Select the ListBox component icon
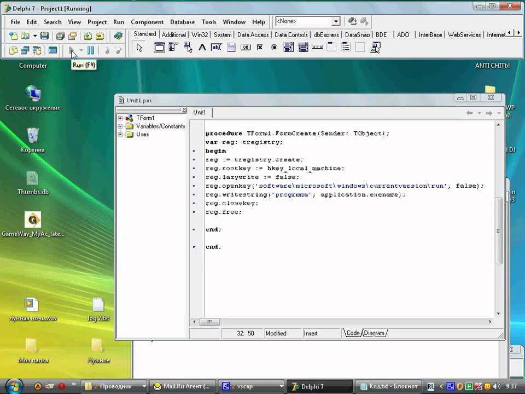Image resolution: width=525 pixels, height=394 pixels. 289,47
